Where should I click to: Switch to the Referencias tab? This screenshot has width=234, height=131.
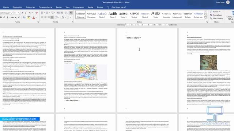30,7
